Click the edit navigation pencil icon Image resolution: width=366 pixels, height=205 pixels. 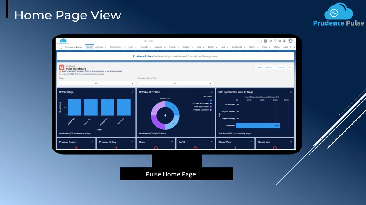pos(294,47)
